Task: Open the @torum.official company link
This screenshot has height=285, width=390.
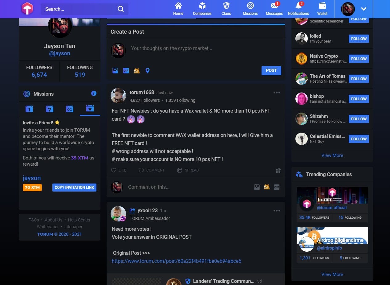Action: [x=332, y=208]
